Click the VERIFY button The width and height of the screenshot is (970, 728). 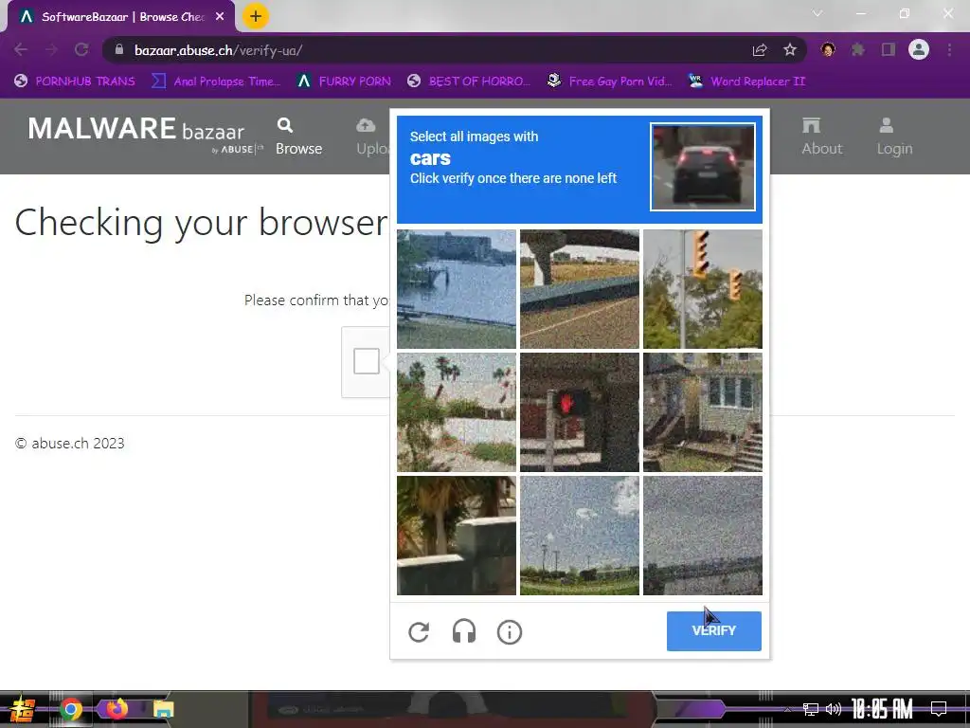tap(714, 630)
